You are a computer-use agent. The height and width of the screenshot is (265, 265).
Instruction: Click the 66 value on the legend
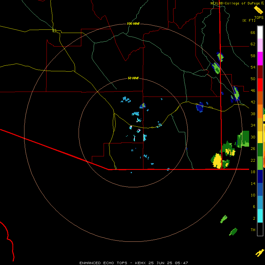tap(253, 32)
